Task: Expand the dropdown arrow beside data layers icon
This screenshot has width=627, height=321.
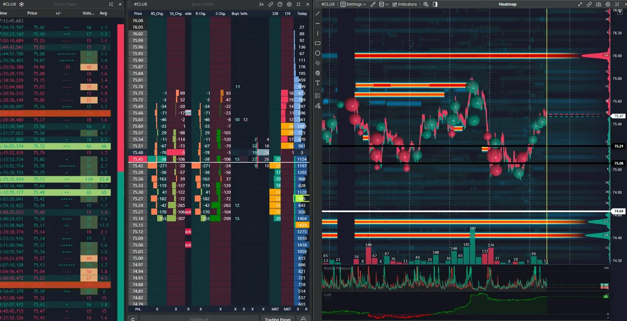Action: (387, 4)
